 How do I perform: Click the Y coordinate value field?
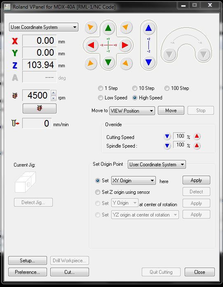[x=39, y=53]
